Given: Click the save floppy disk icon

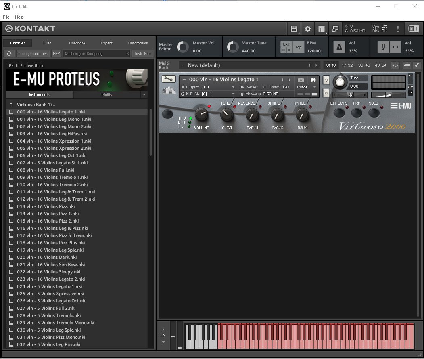Looking at the screenshot, I should (x=294, y=29).
